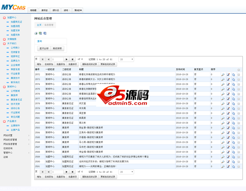This screenshot has height=191, width=246.
Task: Collapse the 产品展示 tree node
Action: coord(5,121)
